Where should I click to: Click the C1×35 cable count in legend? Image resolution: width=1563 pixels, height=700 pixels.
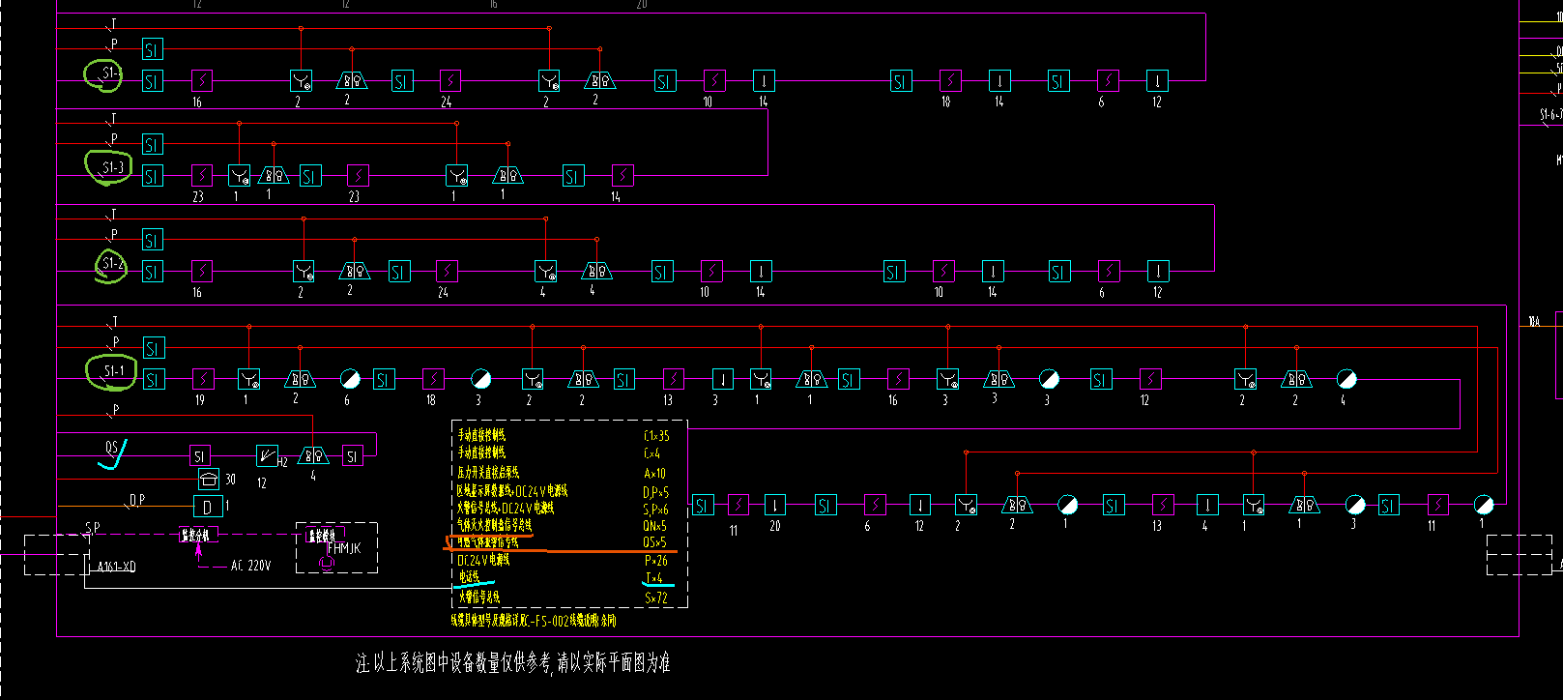[655, 436]
